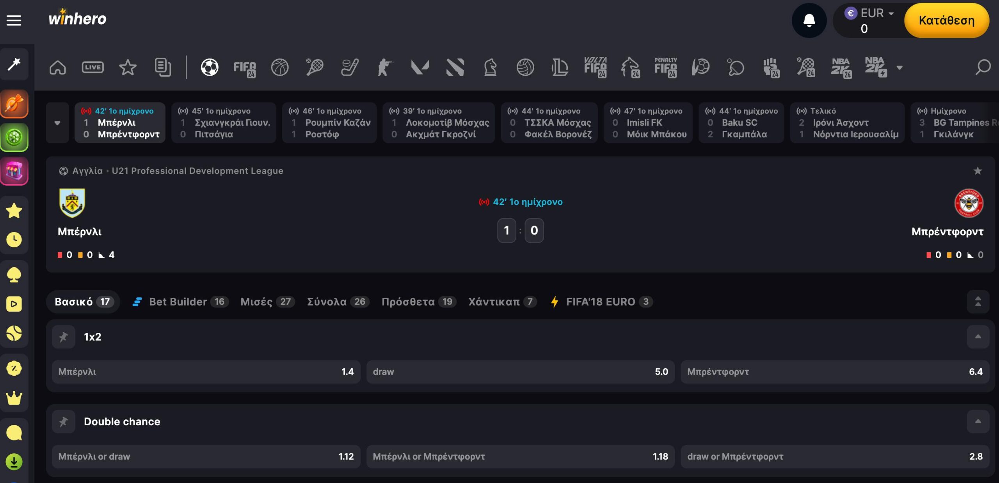The width and height of the screenshot is (999, 483).
Task: Switch to the Bet Builder tab
Action: pyautogui.click(x=178, y=302)
